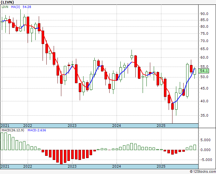The width and height of the screenshot is (216, 174).
Task: Click the 35.0 price axis label
Action: tap(204, 115)
